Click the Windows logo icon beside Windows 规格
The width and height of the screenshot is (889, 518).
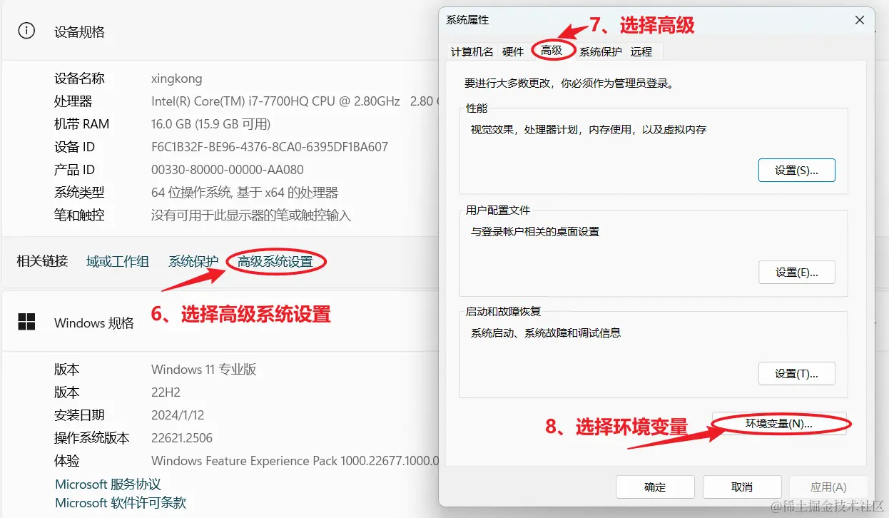pyautogui.click(x=26, y=323)
